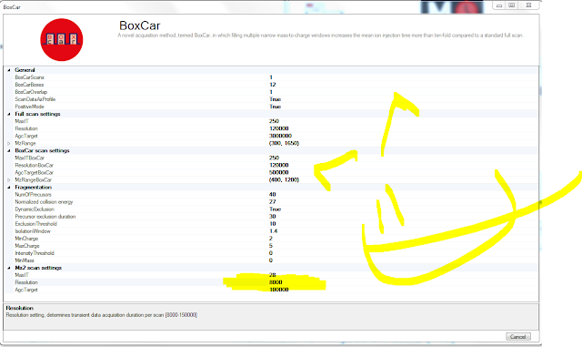The height and width of the screenshot is (347, 582).
Task: Close the BoxCar window
Action: [528, 5]
